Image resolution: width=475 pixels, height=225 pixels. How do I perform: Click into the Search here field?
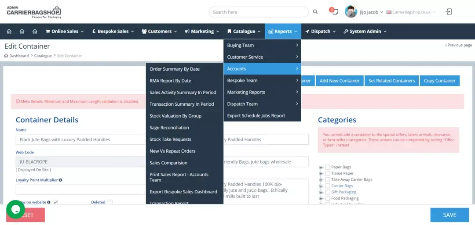point(259,12)
